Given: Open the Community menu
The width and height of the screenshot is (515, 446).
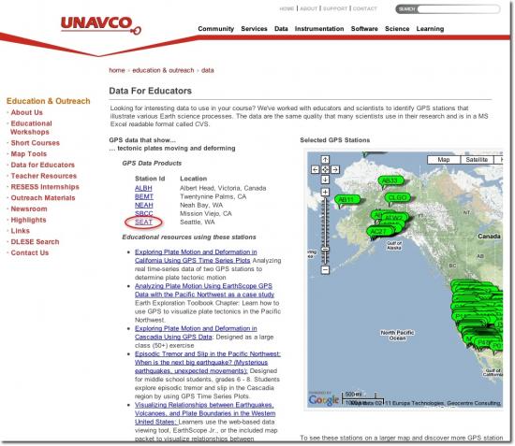Looking at the screenshot, I should click(x=215, y=29).
